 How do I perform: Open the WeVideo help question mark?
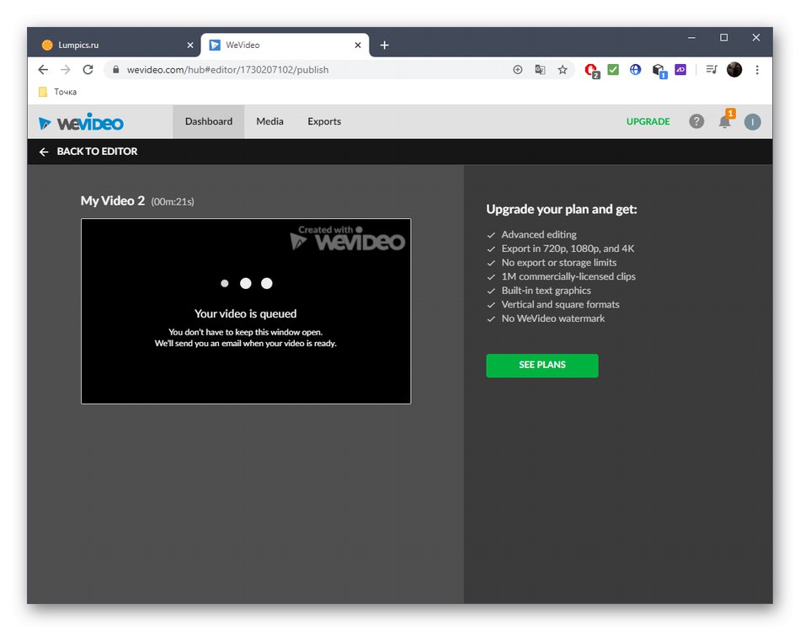pos(696,121)
